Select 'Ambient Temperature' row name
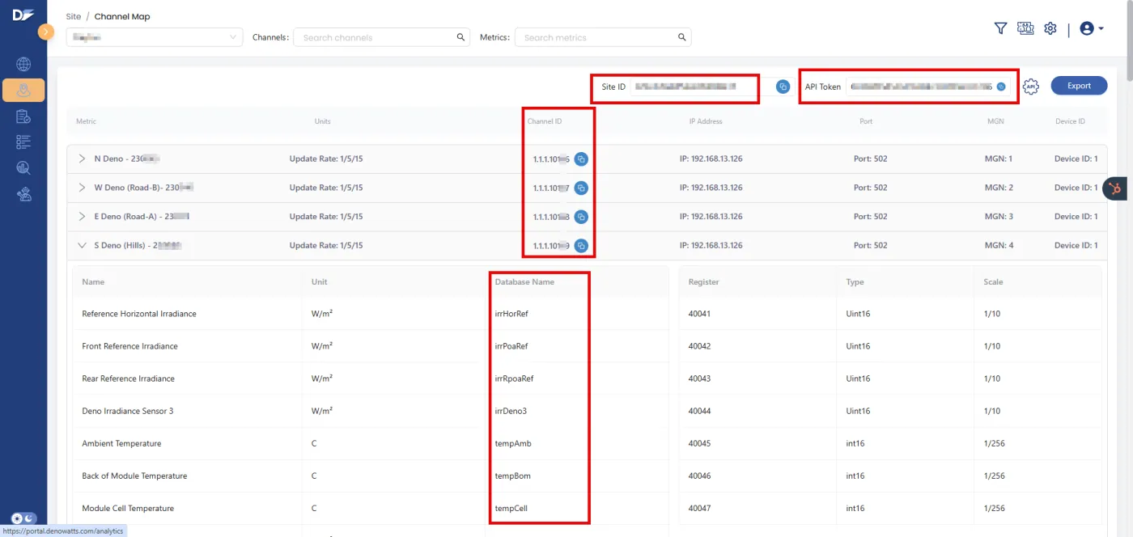The height and width of the screenshot is (537, 1133). (121, 443)
